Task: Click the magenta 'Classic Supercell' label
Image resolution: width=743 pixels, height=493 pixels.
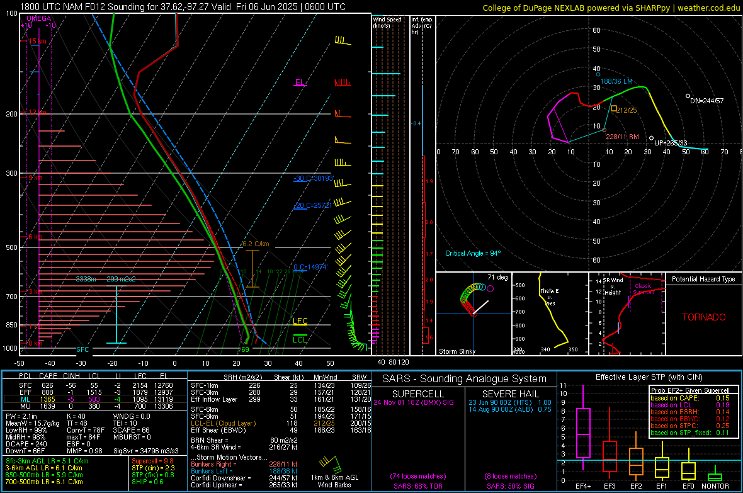Action: (x=643, y=289)
